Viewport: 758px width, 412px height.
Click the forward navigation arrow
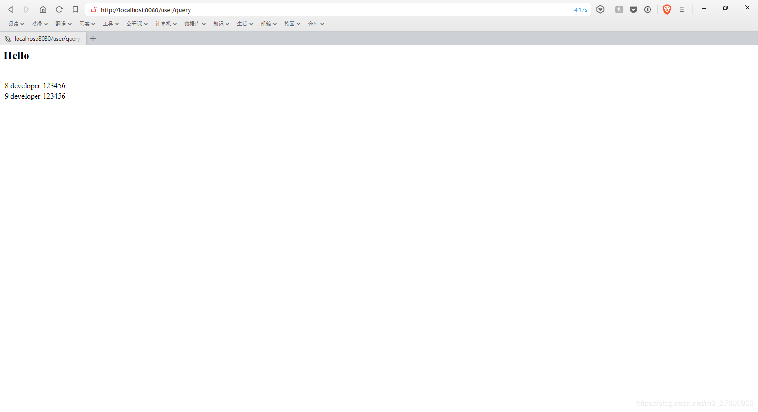27,9
